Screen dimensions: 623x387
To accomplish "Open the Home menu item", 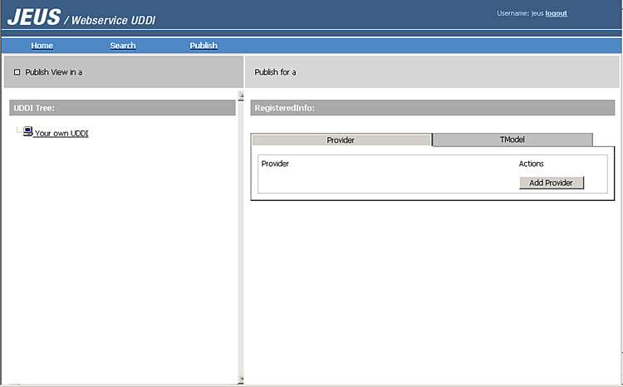I will (x=42, y=46).
